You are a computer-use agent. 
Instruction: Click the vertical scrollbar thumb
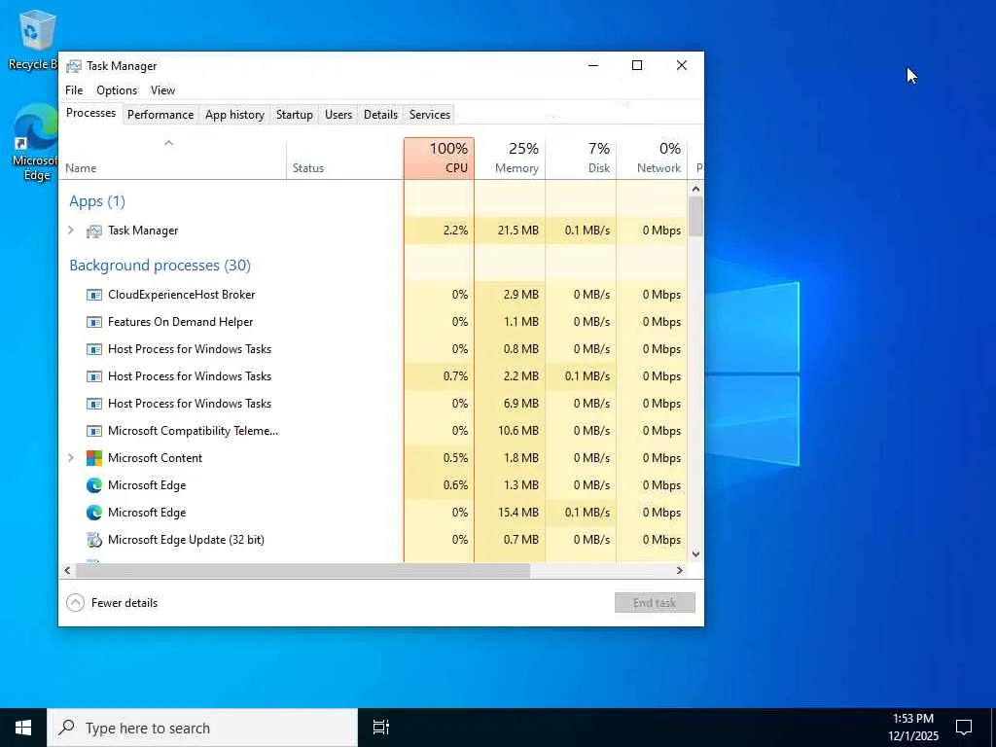pyautogui.click(x=695, y=217)
